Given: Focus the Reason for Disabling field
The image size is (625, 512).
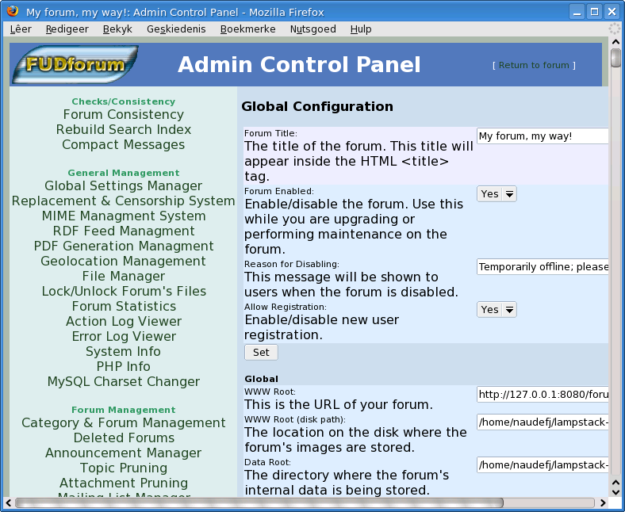Looking at the screenshot, I should (543, 267).
